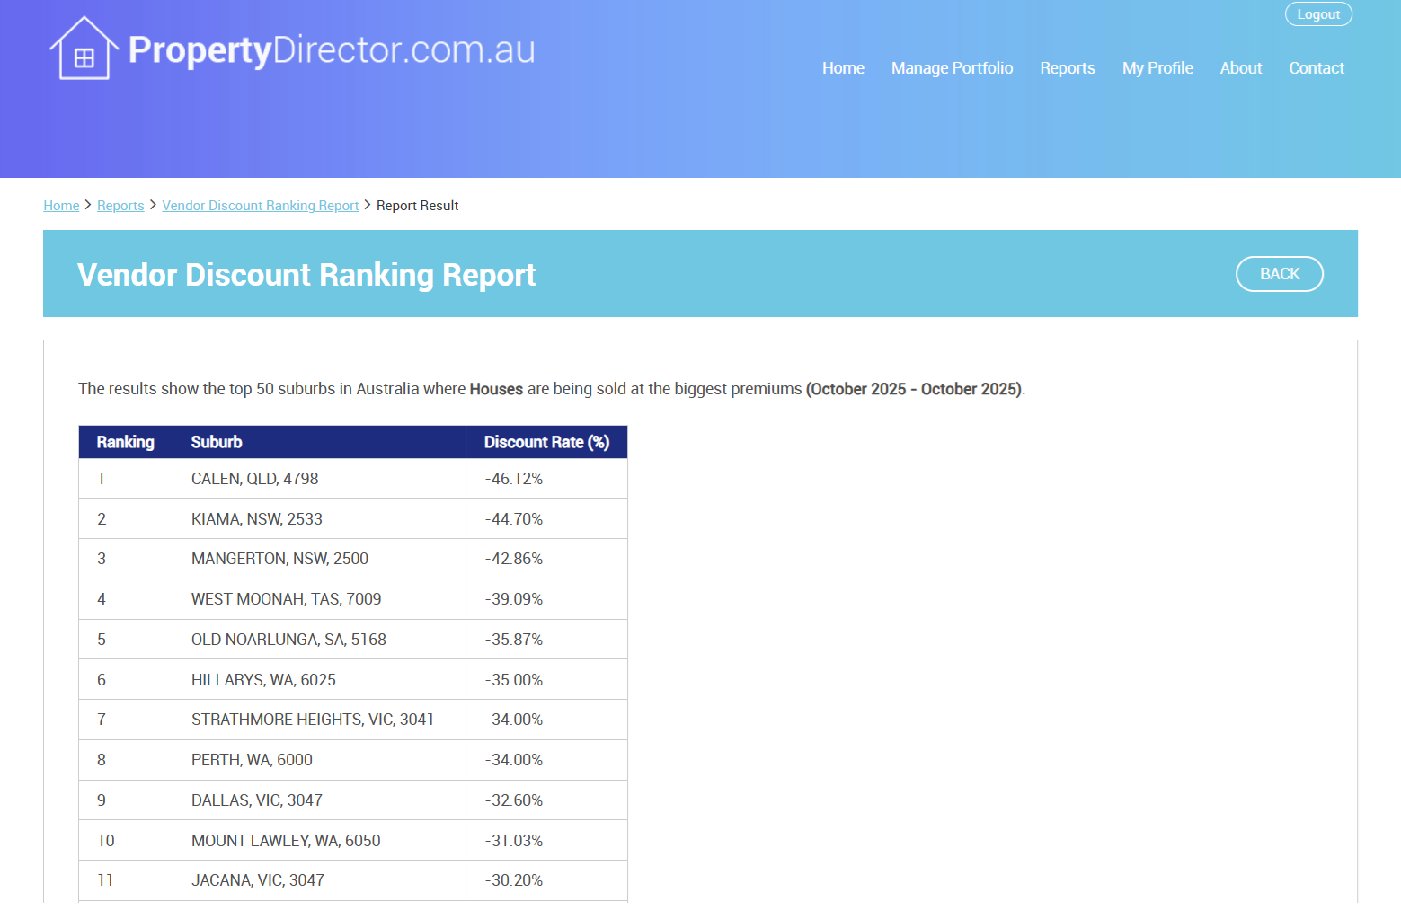Open the Vendor Discount Ranking Report breadcrumb
1401x910 pixels.
(260, 206)
